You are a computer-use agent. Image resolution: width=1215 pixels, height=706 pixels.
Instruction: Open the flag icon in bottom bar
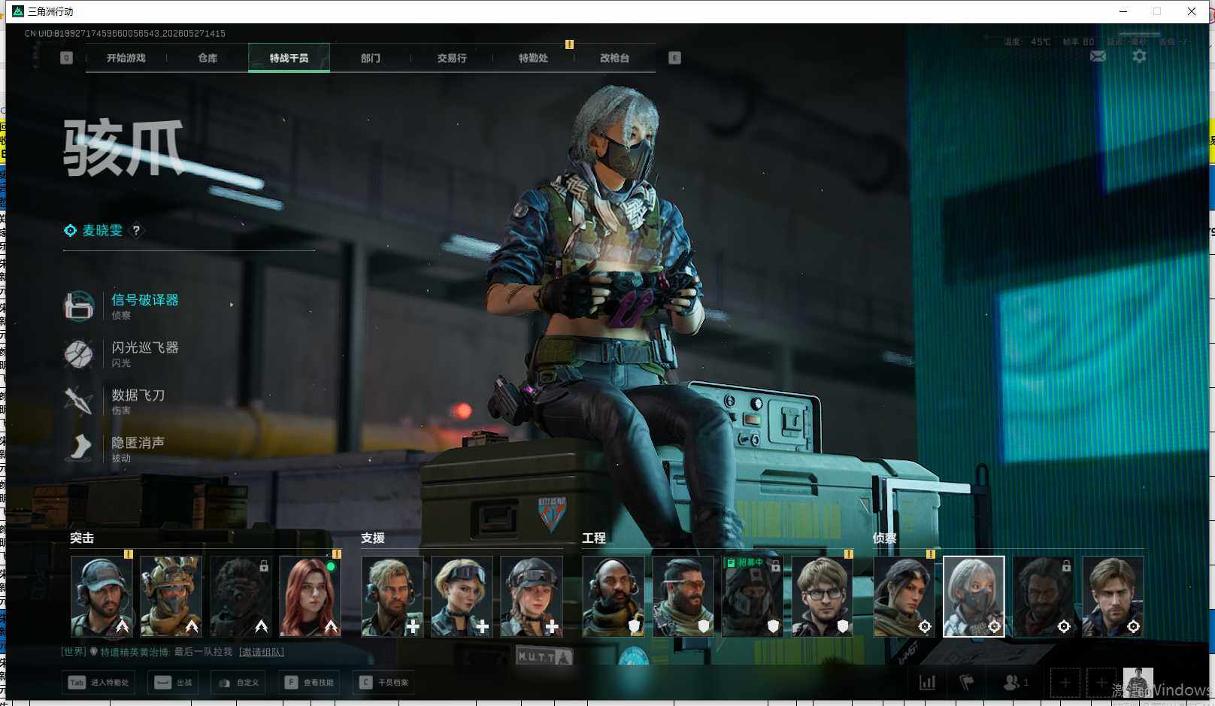tap(967, 683)
